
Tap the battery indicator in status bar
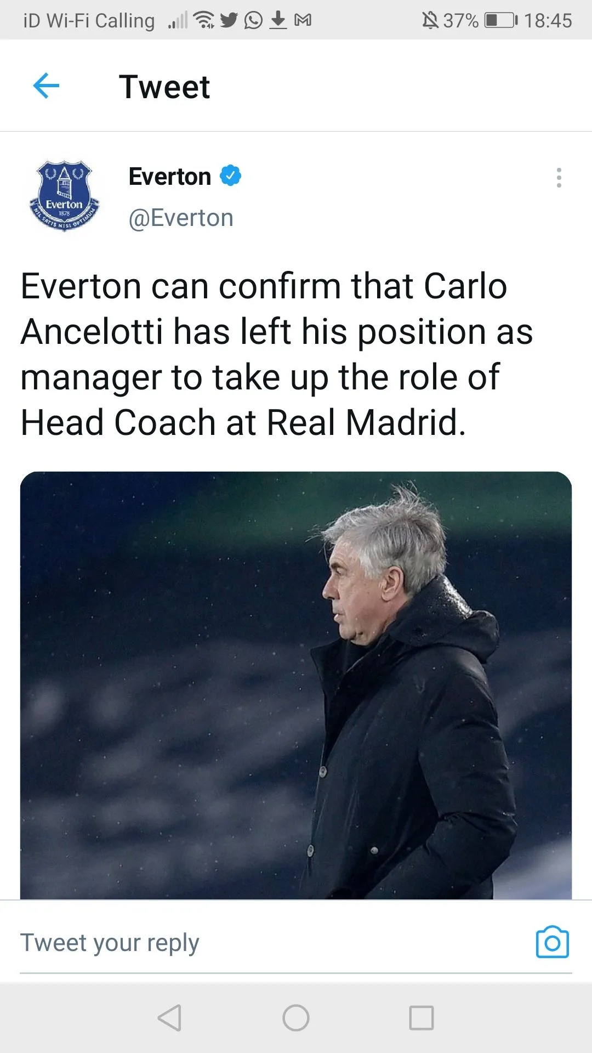click(x=500, y=20)
